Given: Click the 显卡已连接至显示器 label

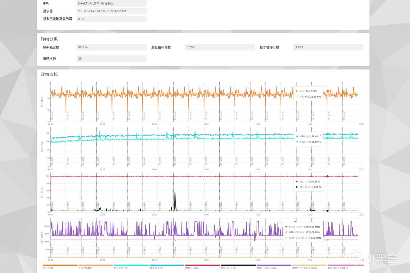Looking at the screenshot, I should pyautogui.click(x=58, y=19).
